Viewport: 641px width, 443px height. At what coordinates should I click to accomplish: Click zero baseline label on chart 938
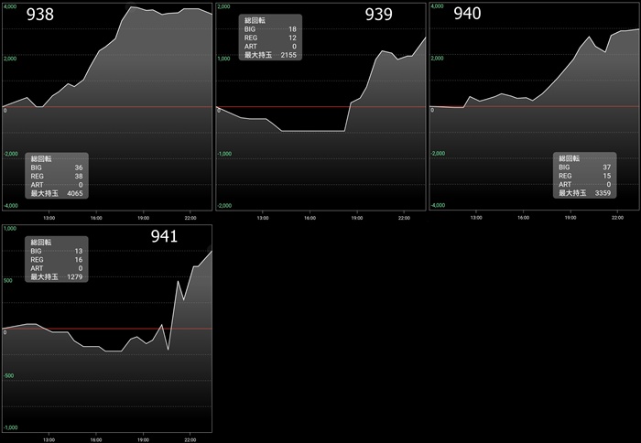[x=5, y=111]
